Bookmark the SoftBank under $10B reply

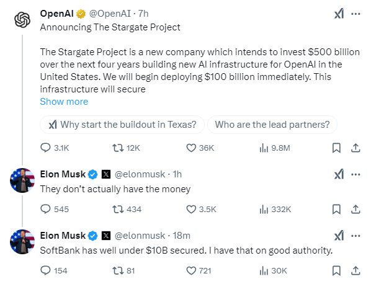coord(336,271)
